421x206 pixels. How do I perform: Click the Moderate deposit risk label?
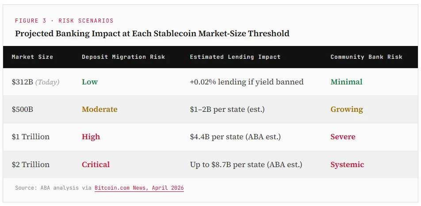(100, 109)
